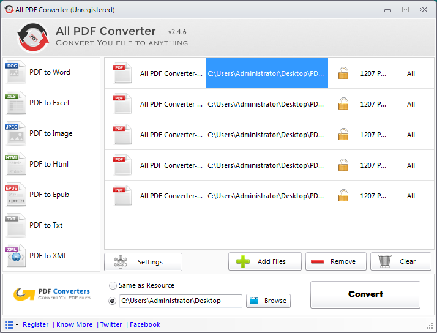Select the PDF to Txt icon
This screenshot has width=437, height=333.
[x=16, y=225]
